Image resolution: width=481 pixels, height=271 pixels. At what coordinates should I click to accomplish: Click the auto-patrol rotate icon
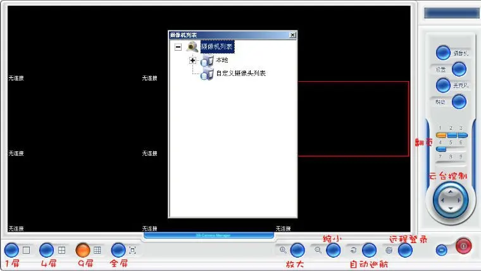point(353,250)
